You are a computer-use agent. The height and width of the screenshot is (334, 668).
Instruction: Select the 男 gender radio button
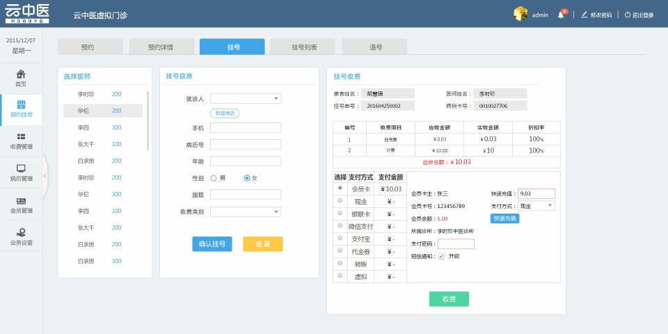point(214,178)
